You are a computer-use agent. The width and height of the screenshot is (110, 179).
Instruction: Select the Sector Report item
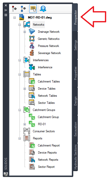pyautogui.click(x=46, y=167)
